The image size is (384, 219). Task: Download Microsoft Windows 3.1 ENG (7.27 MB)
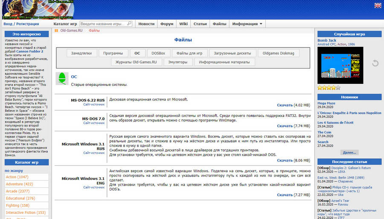click(285, 195)
